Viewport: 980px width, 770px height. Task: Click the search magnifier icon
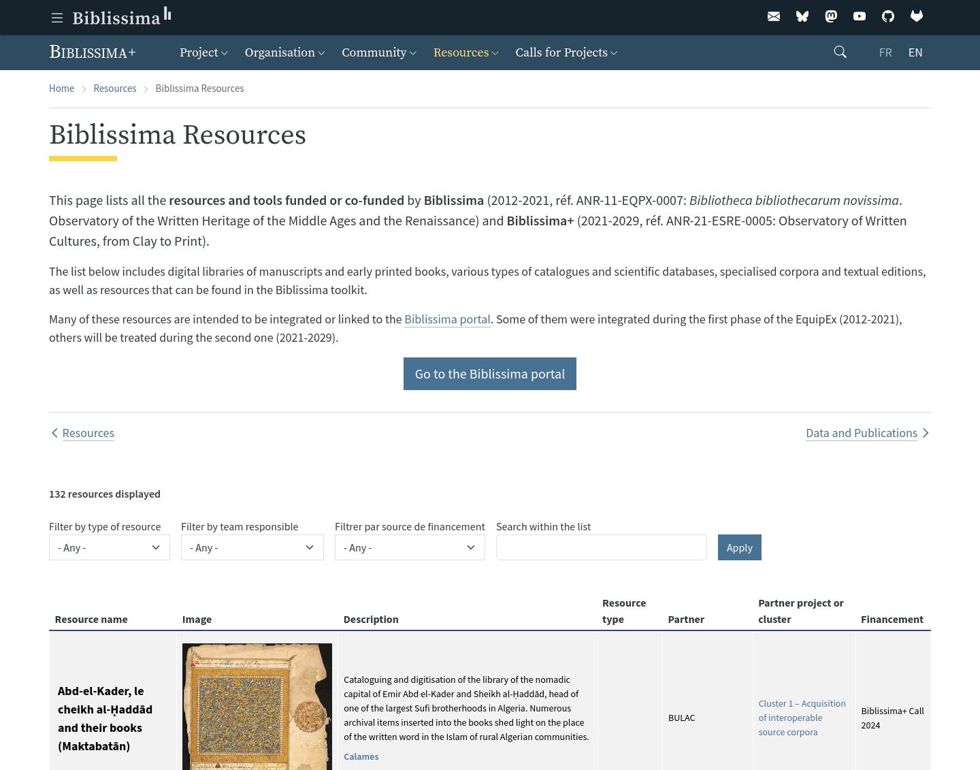click(840, 52)
